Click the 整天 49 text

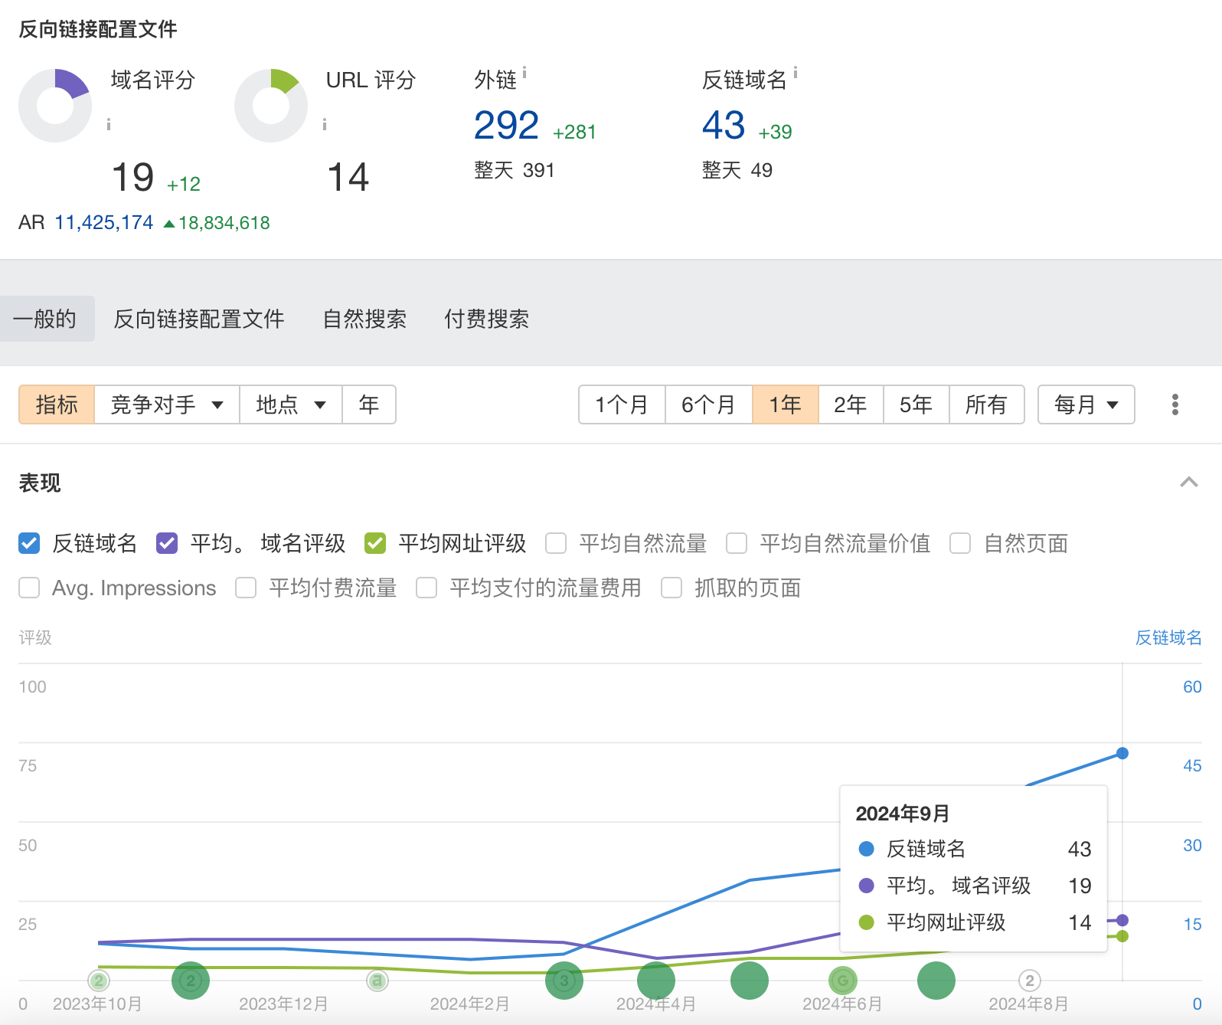point(737,170)
